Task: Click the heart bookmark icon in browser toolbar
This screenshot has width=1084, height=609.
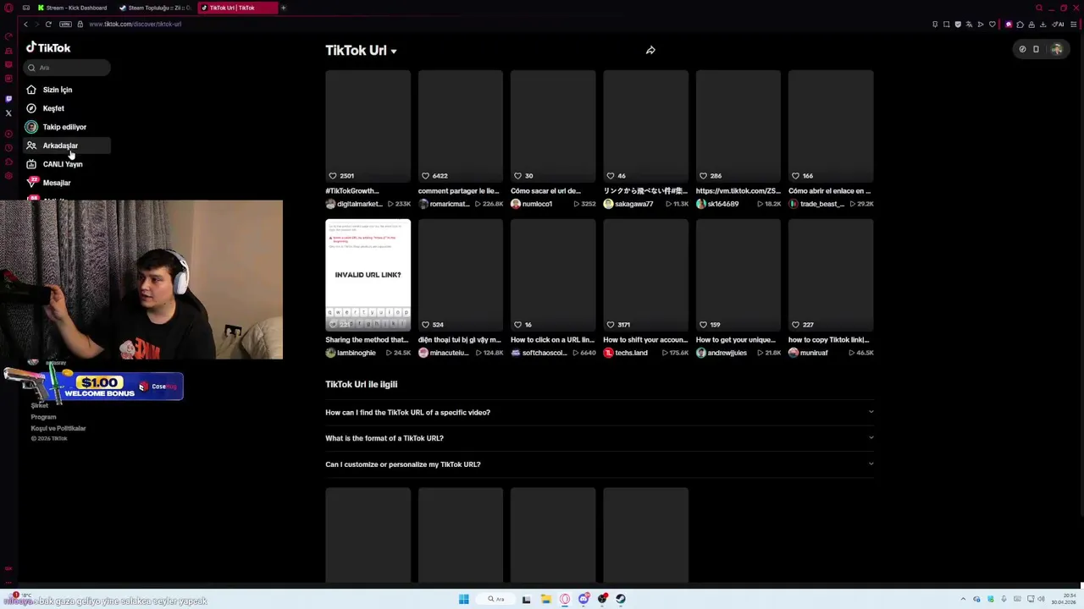Action: coord(993,25)
